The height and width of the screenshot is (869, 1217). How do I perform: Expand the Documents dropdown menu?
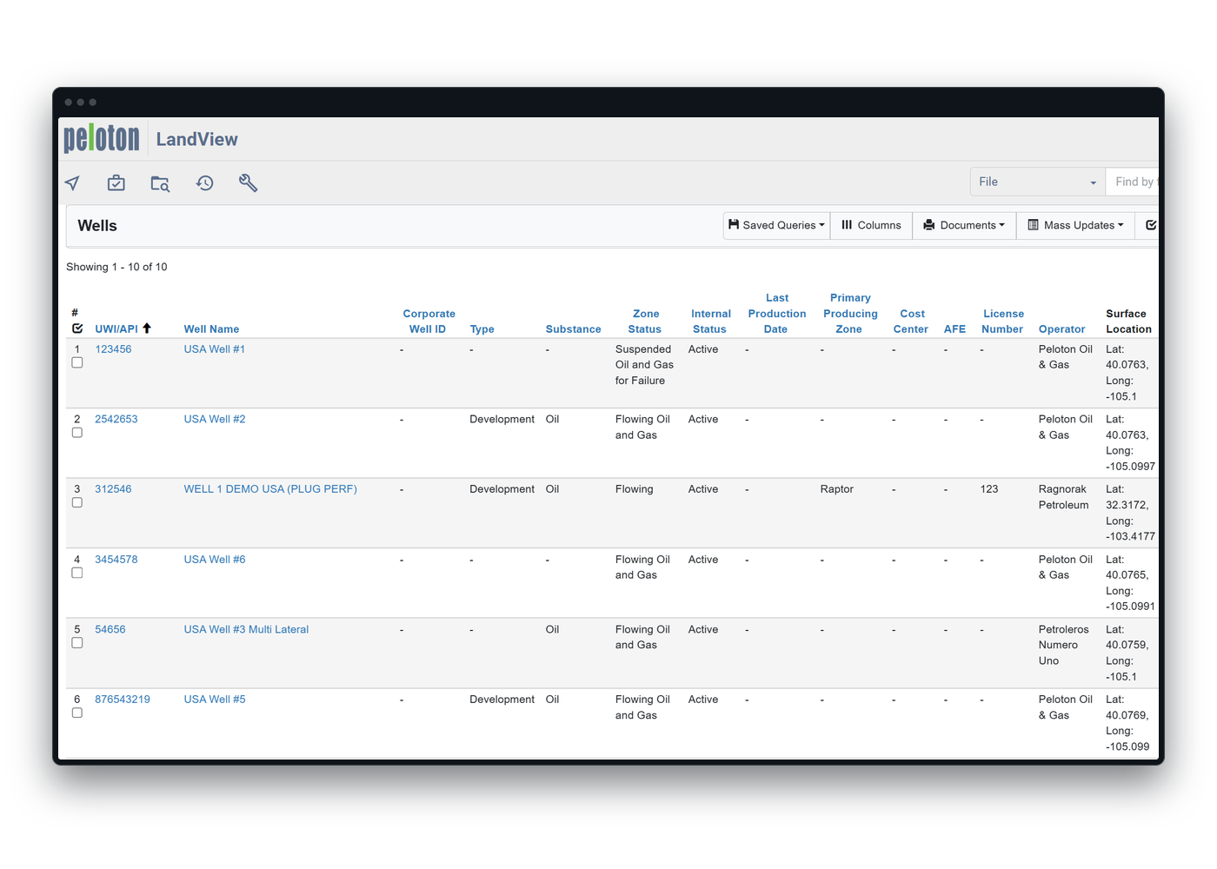click(964, 225)
